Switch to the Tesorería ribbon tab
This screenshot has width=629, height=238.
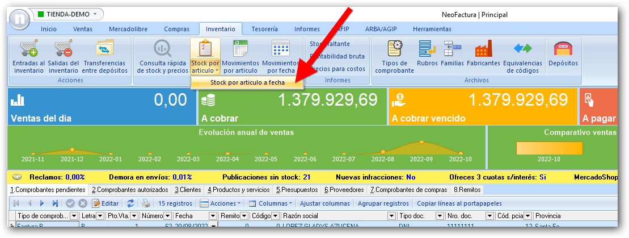point(264,29)
